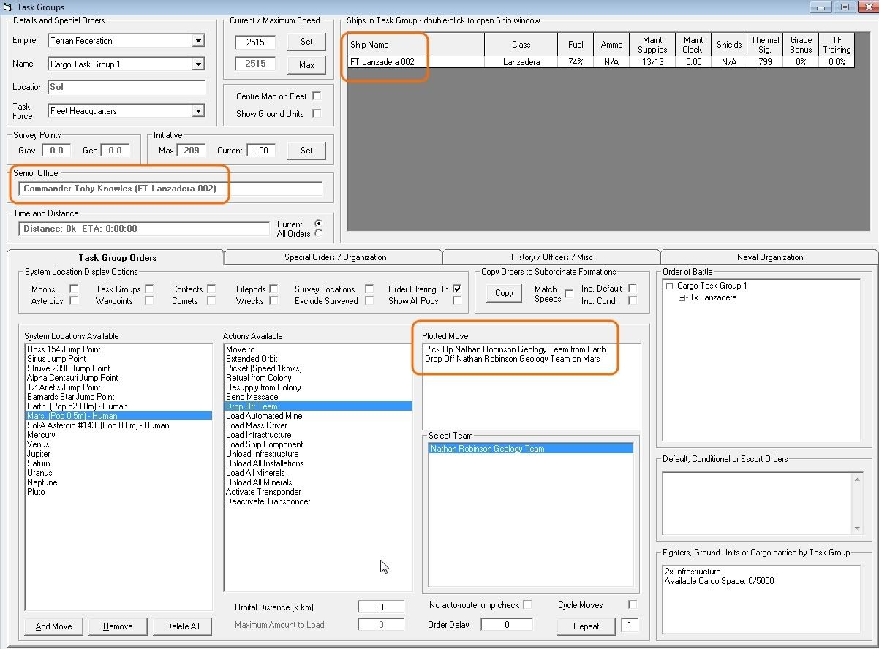This screenshot has width=879, height=649.
Task: Select the Current time and distance radio
Action: [318, 223]
